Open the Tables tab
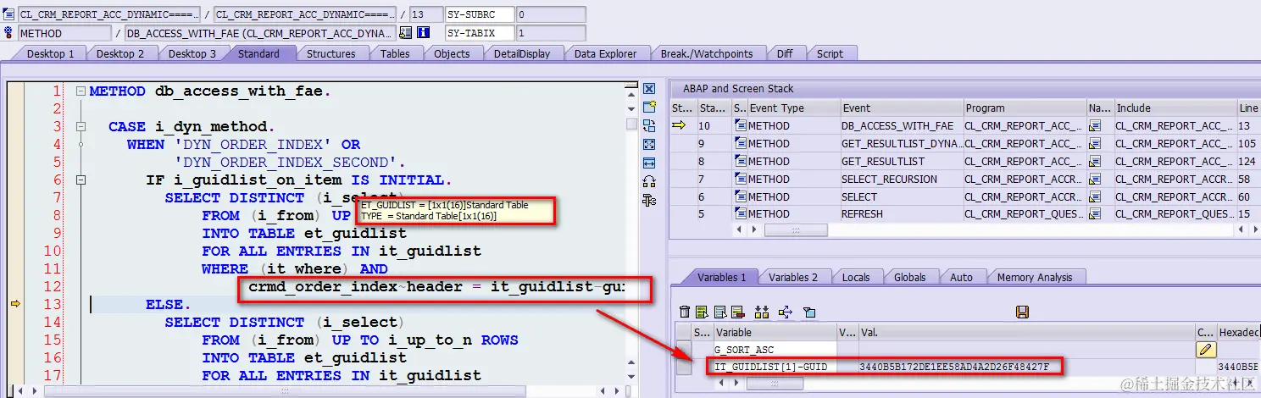The image size is (1261, 398). [395, 53]
